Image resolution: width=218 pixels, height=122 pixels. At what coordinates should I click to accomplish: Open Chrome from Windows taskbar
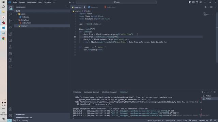3,39
